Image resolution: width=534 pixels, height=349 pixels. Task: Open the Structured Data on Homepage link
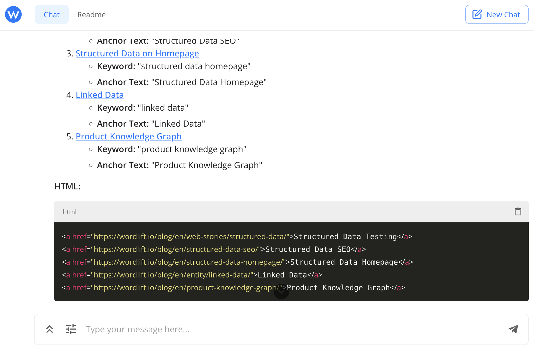[x=137, y=53]
